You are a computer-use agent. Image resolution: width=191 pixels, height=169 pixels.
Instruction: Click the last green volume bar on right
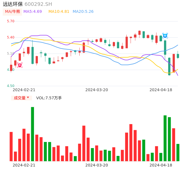178,152
